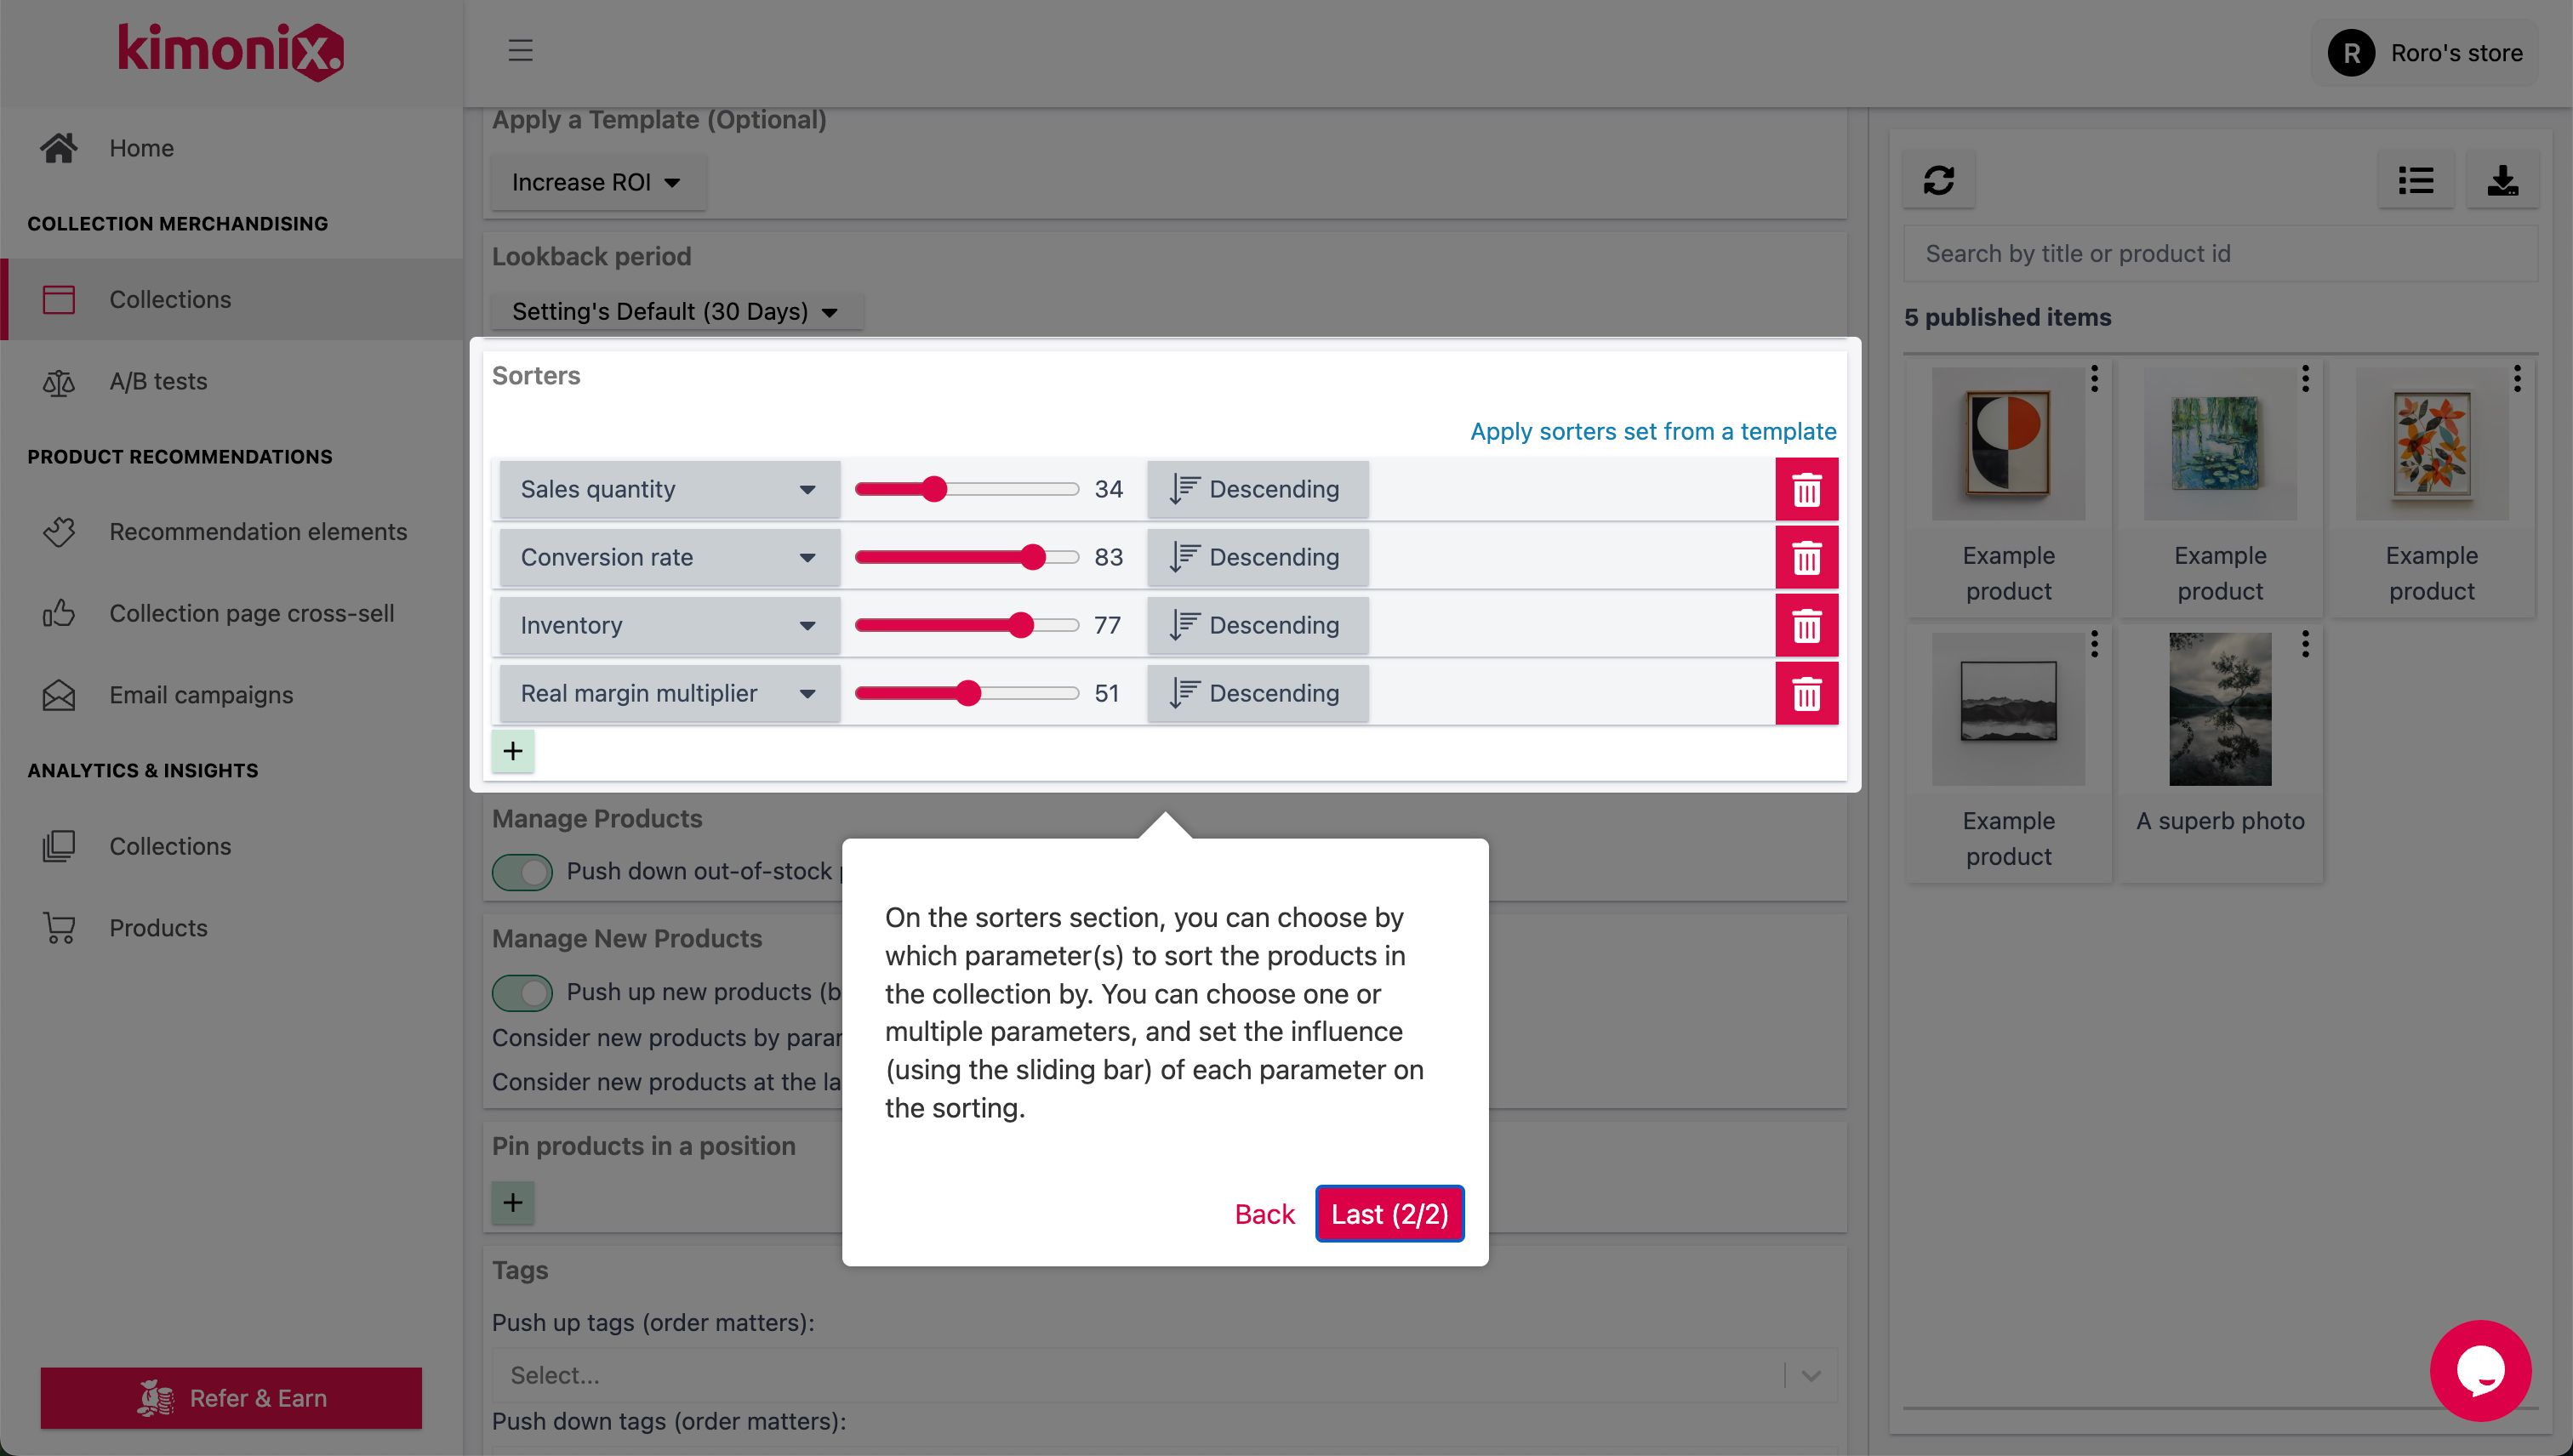
Task: Toggle Push down out-of-stock products
Action: point(522,871)
